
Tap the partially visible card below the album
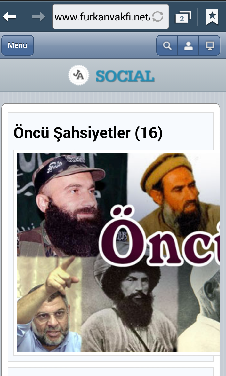click(x=111, y=372)
